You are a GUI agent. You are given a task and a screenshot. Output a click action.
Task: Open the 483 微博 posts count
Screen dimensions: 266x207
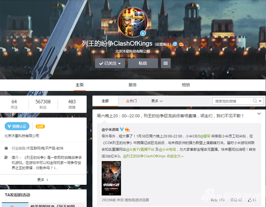coord(72,104)
